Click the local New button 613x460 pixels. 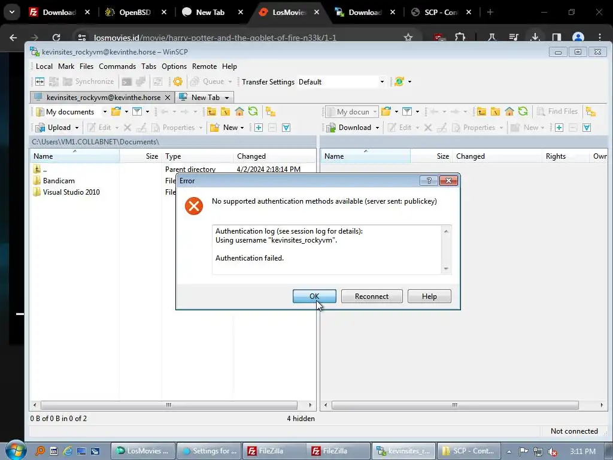click(224, 128)
